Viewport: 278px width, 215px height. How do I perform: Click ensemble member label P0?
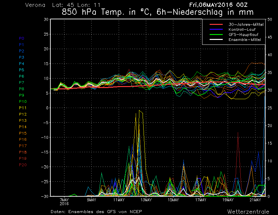(x=22, y=38)
